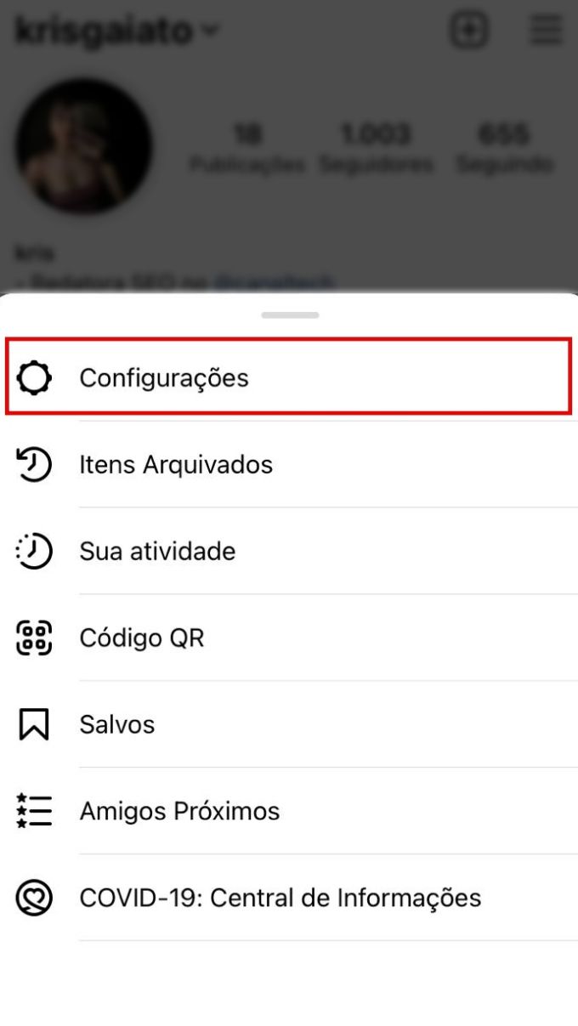
Task: Tap the Código QR scanner icon
Action: pos(34,638)
